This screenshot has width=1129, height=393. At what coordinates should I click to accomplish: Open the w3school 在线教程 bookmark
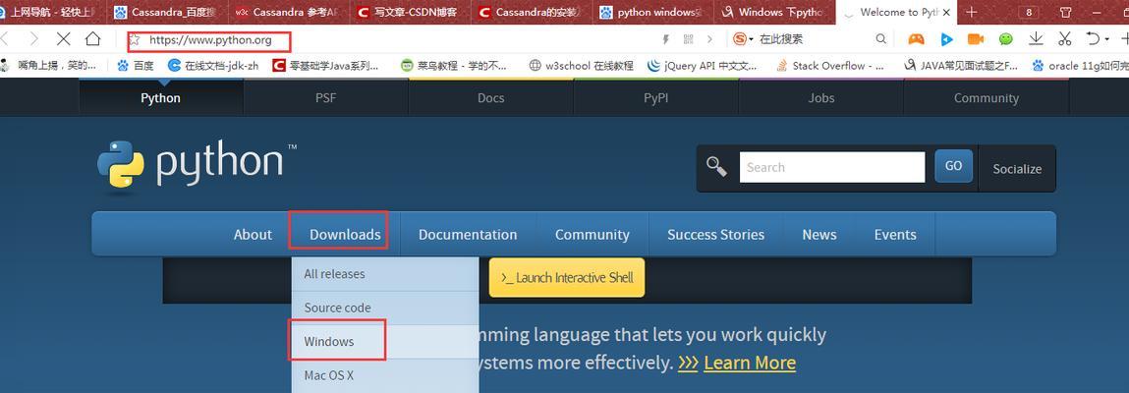click(581, 66)
